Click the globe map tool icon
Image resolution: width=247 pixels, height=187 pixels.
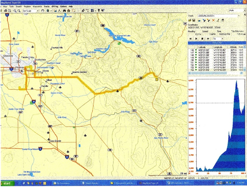[x=48, y=11]
